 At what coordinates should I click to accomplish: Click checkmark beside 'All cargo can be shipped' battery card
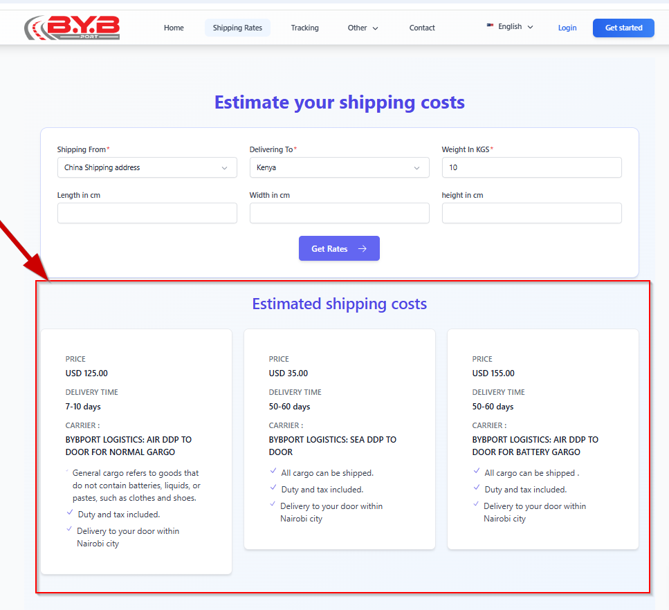click(x=477, y=471)
